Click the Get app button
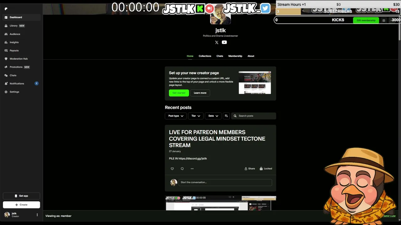Image resolution: width=401 pixels, height=225 pixels. pyautogui.click(x=21, y=196)
